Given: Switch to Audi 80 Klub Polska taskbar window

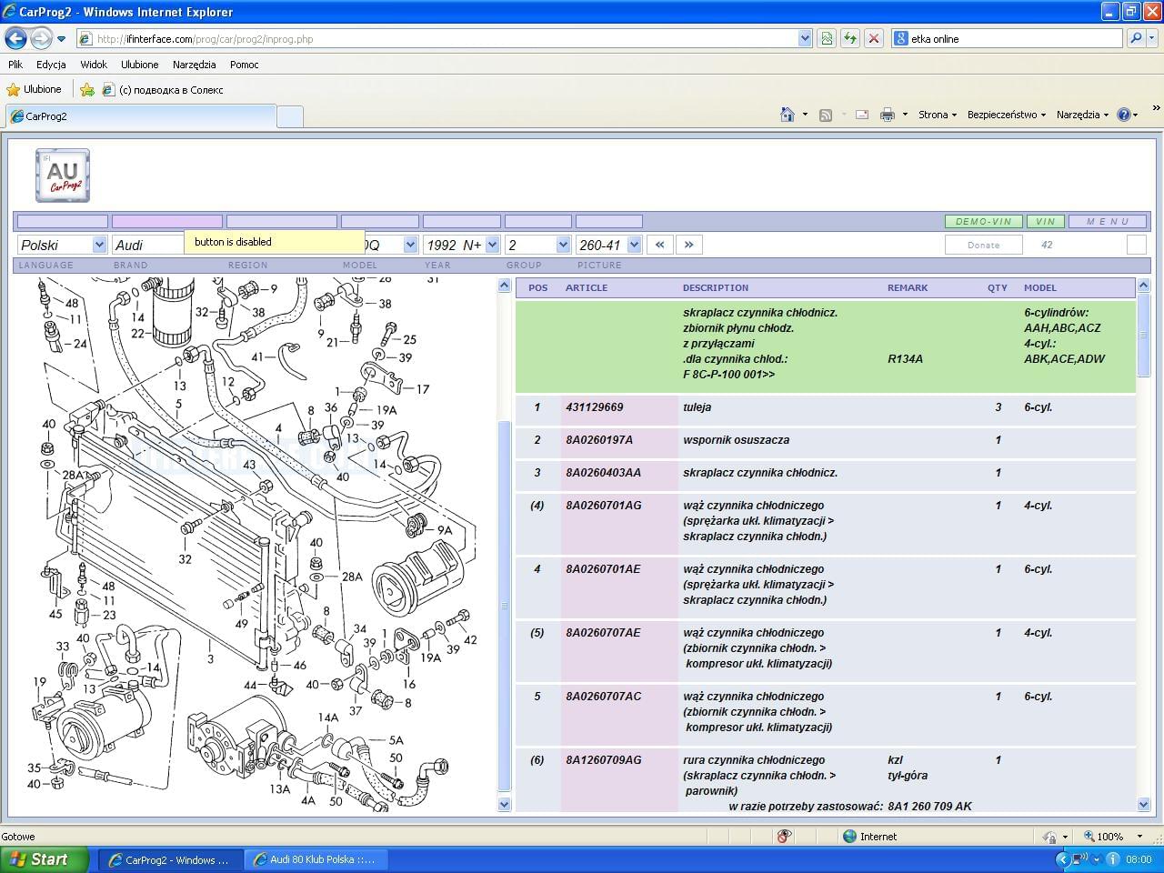Looking at the screenshot, I should click(x=316, y=859).
